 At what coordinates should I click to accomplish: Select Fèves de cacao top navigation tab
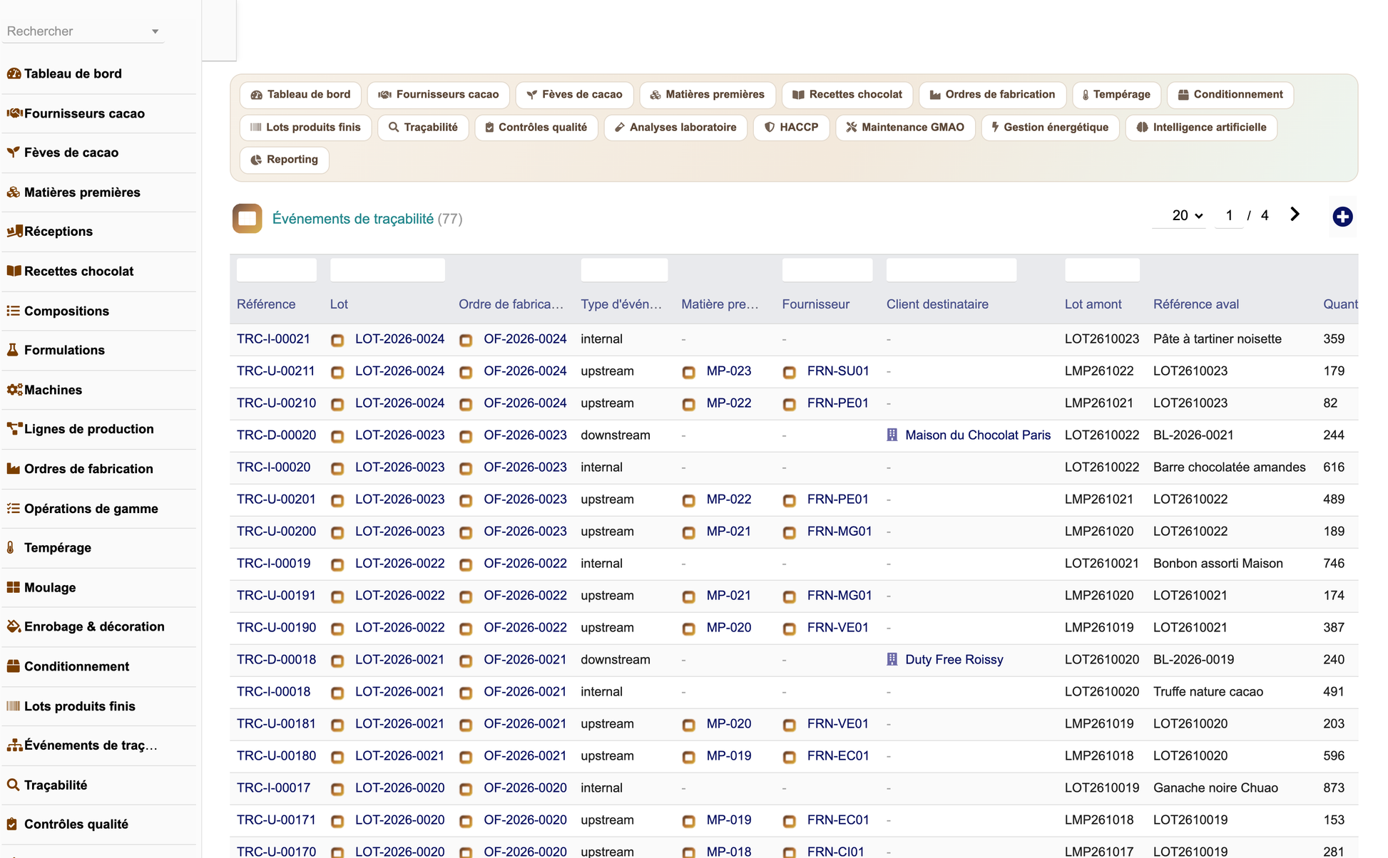pyautogui.click(x=574, y=95)
